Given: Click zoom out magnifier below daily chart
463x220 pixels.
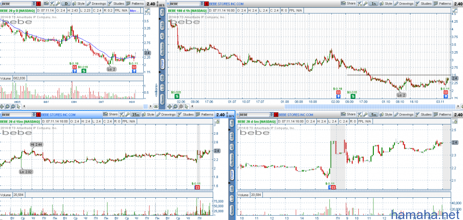Looking at the screenshot, I should coord(13,106).
